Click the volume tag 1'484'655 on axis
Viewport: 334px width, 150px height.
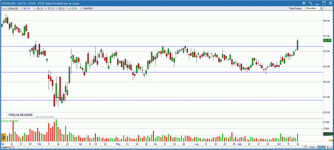pyautogui.click(x=328, y=134)
